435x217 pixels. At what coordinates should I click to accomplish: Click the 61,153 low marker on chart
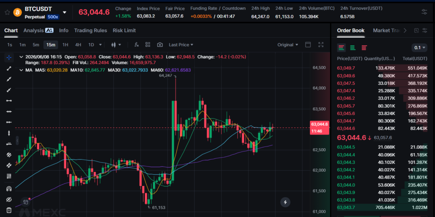pos(158,207)
